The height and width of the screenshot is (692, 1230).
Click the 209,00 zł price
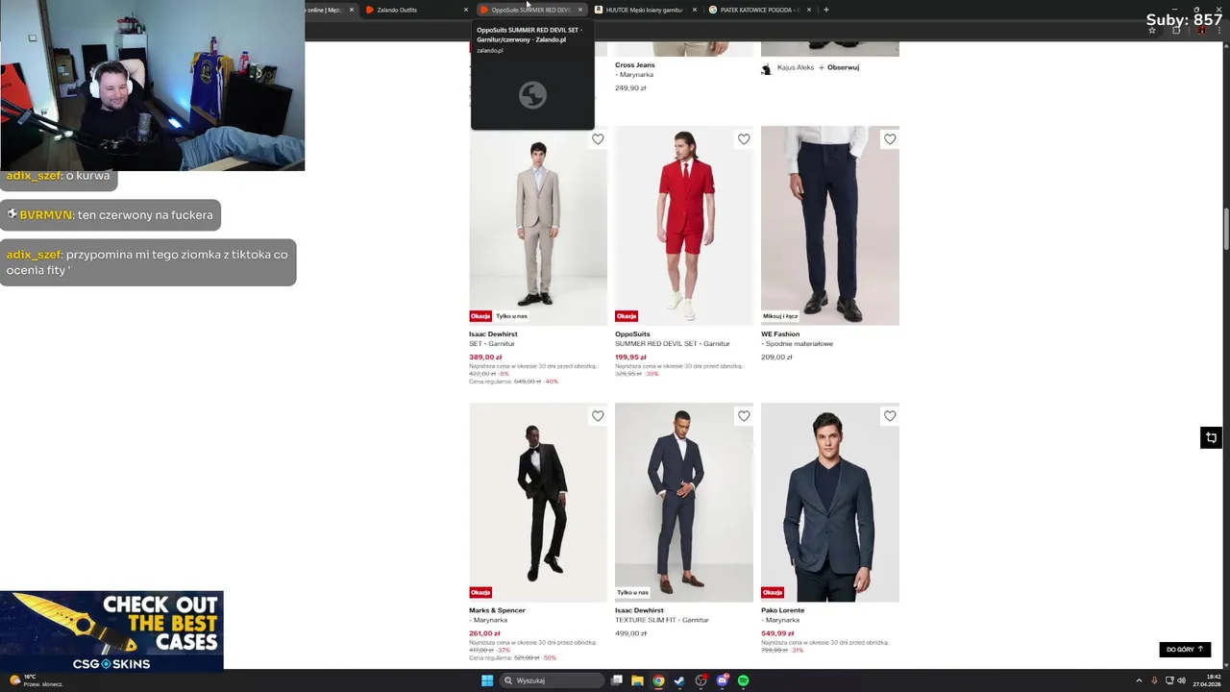tap(776, 357)
